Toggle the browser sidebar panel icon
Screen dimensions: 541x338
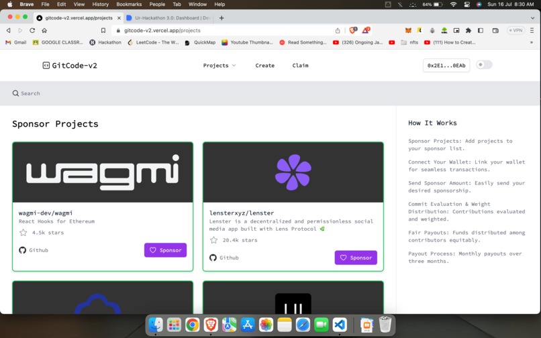[481, 30]
